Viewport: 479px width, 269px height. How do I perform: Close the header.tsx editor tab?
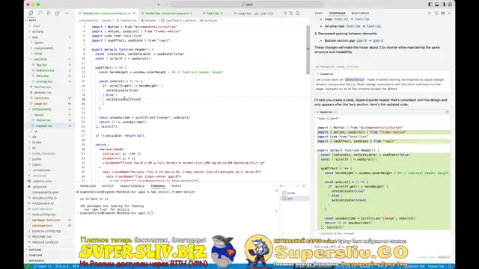pos(134,13)
